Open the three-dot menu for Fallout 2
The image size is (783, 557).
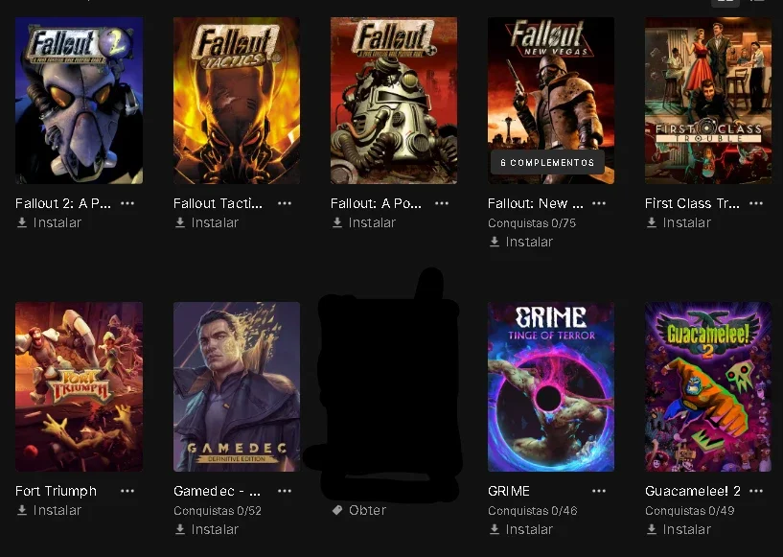(127, 203)
